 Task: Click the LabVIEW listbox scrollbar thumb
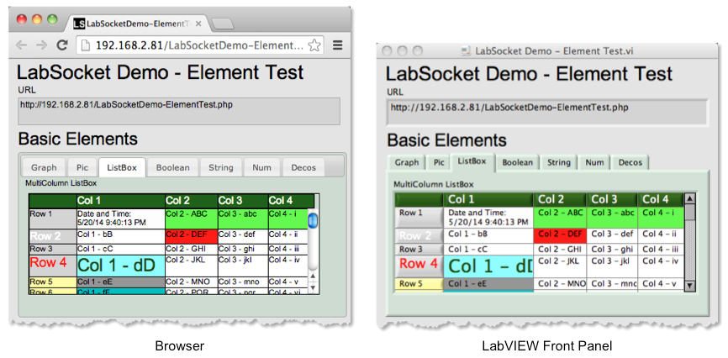tap(690, 213)
